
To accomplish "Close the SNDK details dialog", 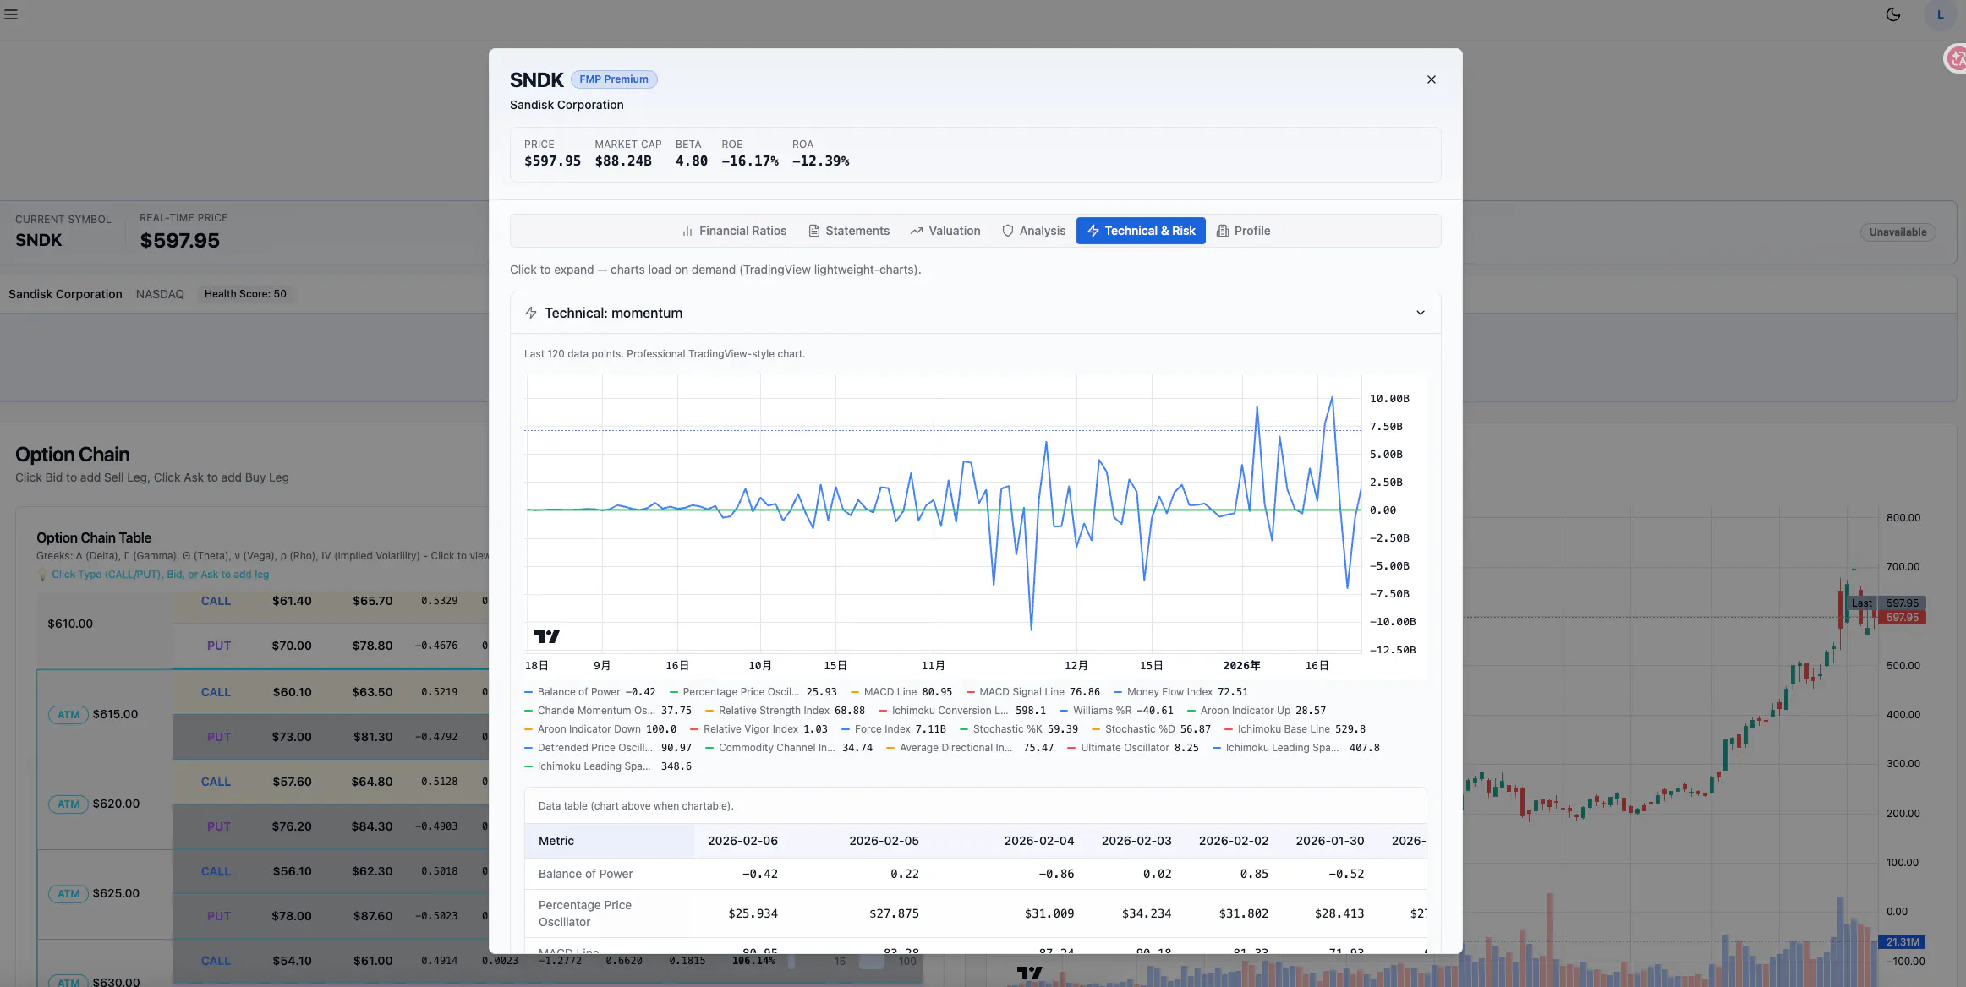I will [x=1432, y=79].
